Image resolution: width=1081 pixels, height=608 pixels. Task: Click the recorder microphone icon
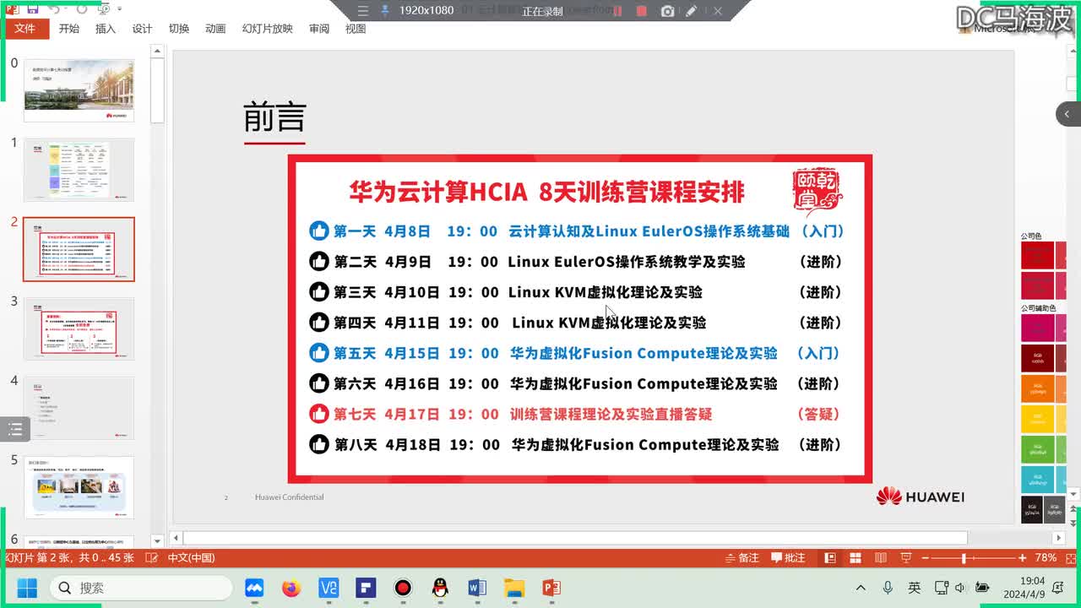click(x=385, y=11)
